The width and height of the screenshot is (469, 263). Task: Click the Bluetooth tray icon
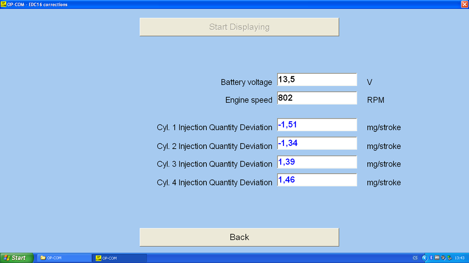431,258
